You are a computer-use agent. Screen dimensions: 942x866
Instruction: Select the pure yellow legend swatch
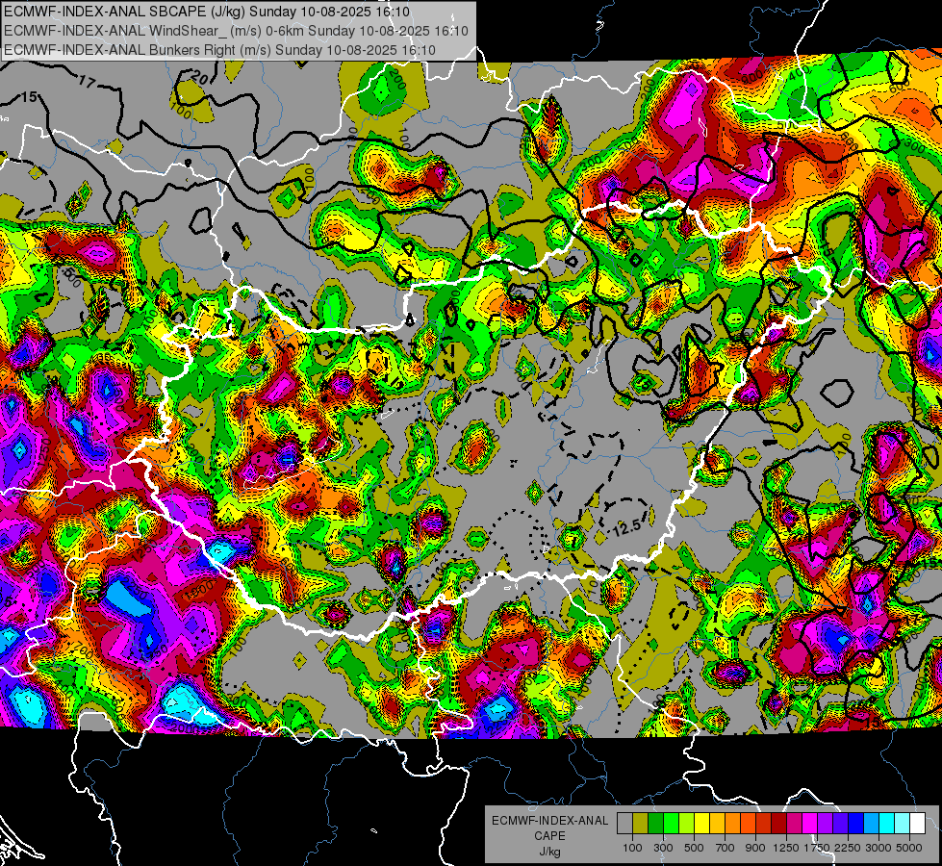(x=701, y=823)
